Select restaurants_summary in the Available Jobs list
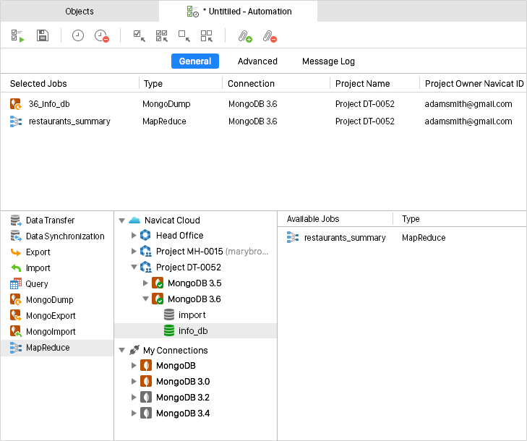The image size is (527, 441). coord(345,238)
